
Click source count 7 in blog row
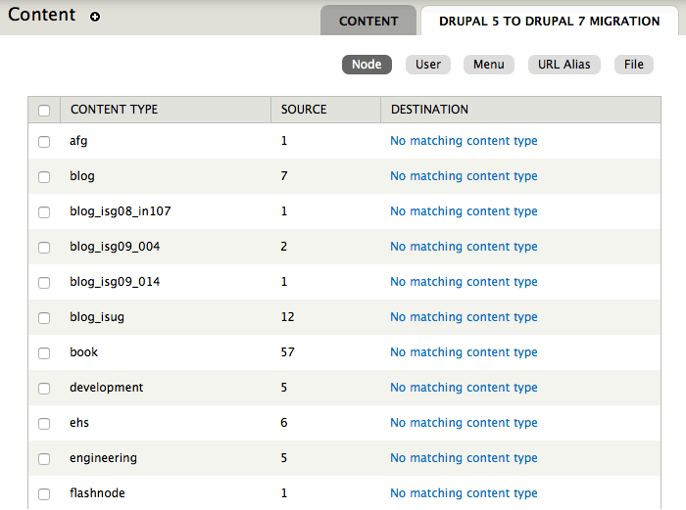pyautogui.click(x=284, y=176)
